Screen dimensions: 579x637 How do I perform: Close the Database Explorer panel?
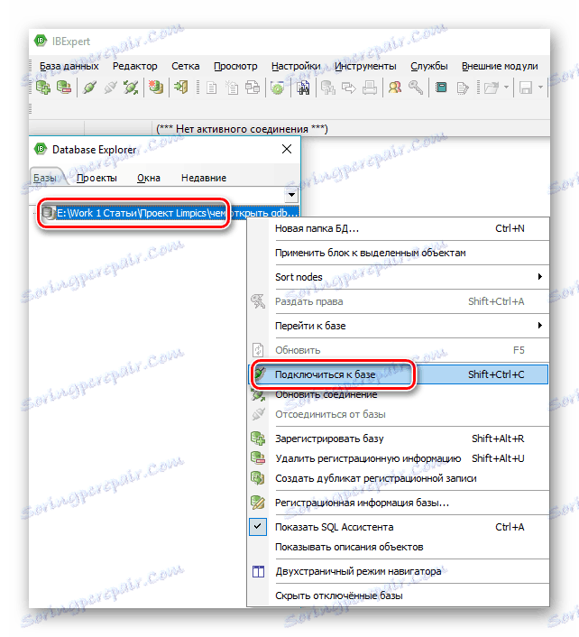pos(287,149)
